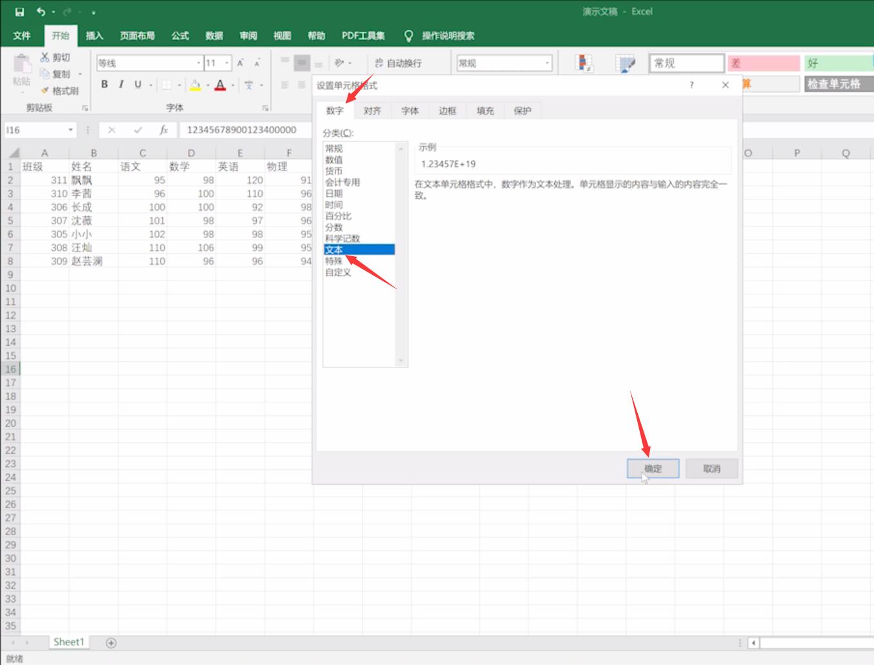Switch to the 公式 ribbon tab

pyautogui.click(x=180, y=35)
